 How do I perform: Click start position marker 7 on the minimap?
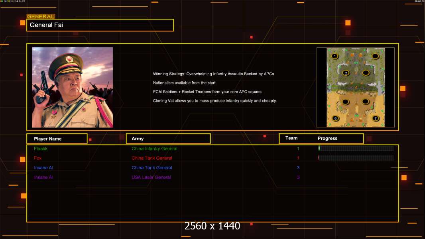coord(376,118)
